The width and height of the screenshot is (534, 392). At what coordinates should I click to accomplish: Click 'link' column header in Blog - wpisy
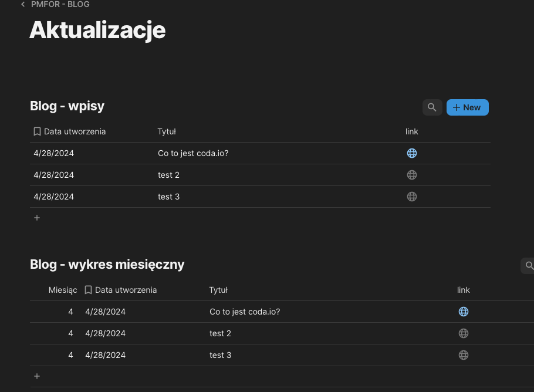point(412,131)
